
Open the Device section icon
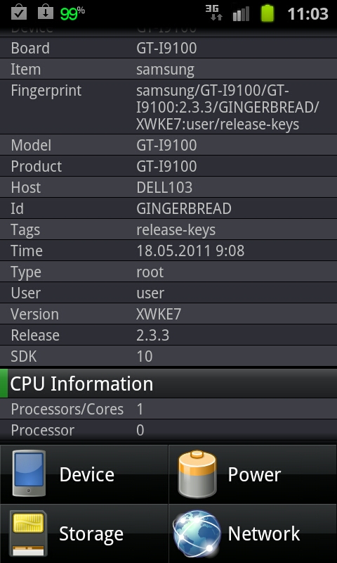point(29,473)
